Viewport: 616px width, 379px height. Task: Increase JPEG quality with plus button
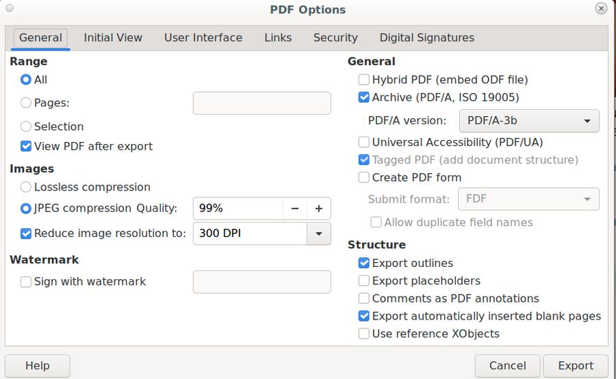tap(319, 209)
